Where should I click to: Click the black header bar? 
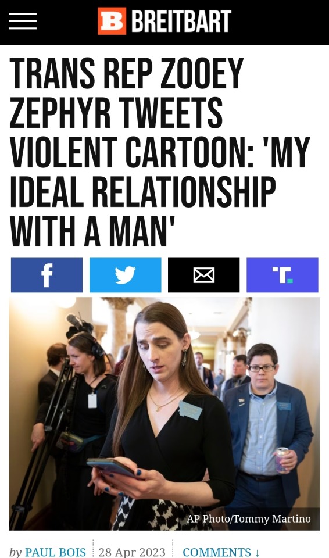(164, 22)
